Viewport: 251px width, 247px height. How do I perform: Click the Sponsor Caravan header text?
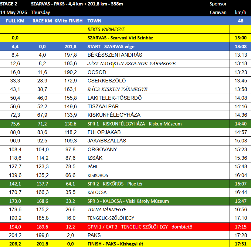click(x=218, y=8)
